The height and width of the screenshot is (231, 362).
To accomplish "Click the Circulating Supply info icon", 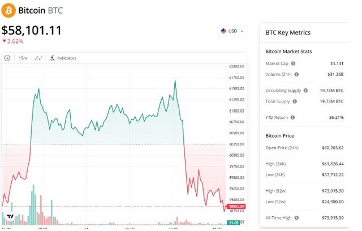I will tap(306, 91).
